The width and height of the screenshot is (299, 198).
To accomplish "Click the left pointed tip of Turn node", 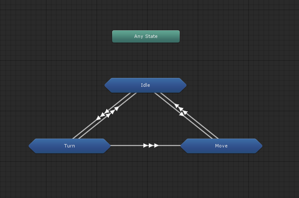I will pos(31,146).
